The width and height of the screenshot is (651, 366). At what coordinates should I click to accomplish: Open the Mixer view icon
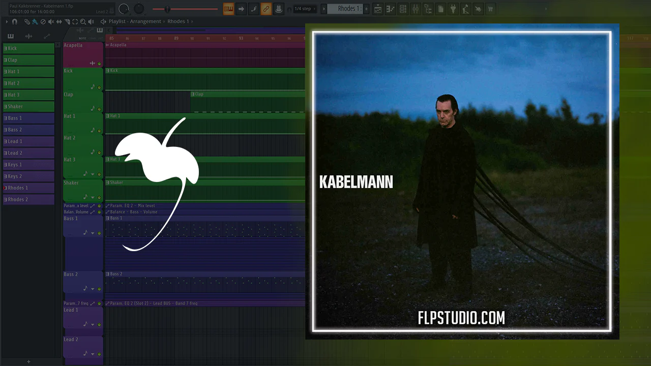click(x=415, y=9)
